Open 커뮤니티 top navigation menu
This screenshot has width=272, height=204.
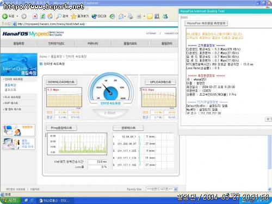tap(93, 44)
